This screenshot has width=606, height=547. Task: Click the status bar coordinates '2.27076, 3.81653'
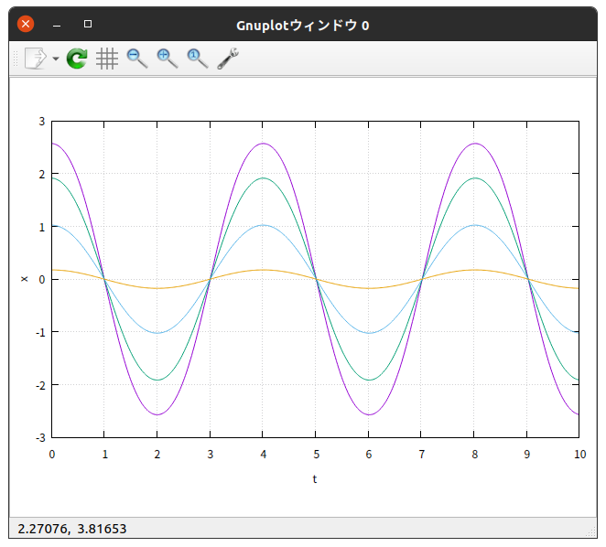(x=72, y=529)
